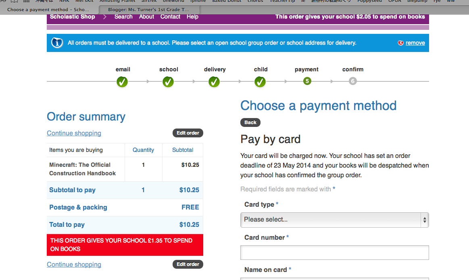Click Edit order above the order table

(188, 133)
